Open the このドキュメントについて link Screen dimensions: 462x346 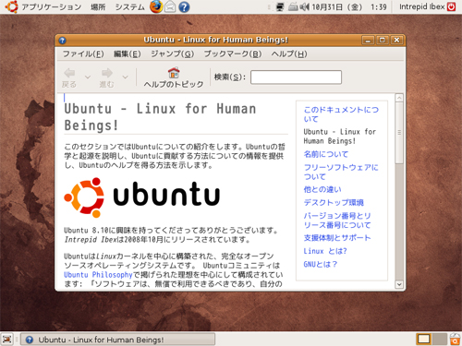point(341,114)
